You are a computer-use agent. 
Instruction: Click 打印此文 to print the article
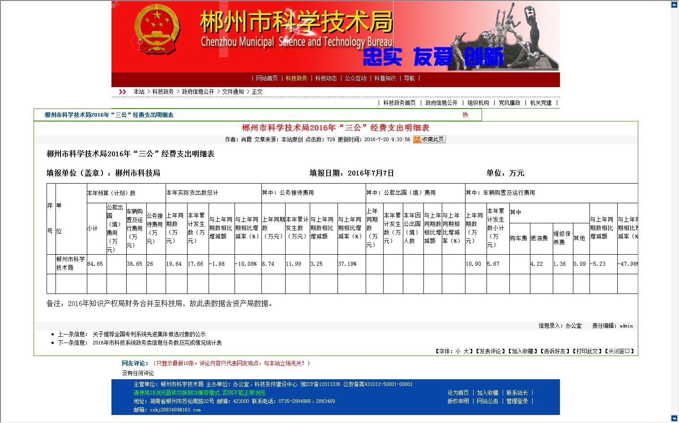coord(587,351)
